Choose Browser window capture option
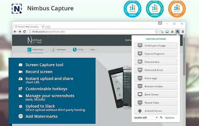 156,87
